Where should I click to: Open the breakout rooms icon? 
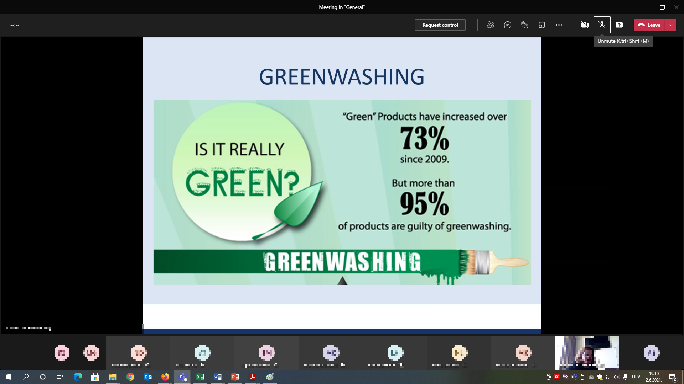click(541, 25)
